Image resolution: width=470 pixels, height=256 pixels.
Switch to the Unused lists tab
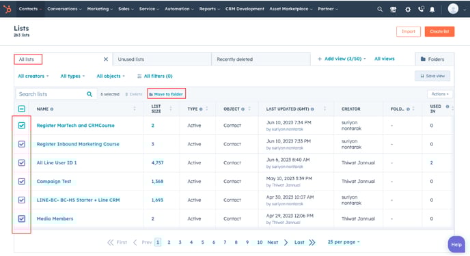[162, 59]
